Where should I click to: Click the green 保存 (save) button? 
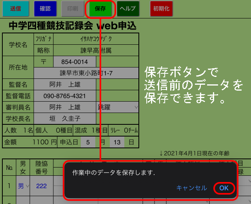100,9
